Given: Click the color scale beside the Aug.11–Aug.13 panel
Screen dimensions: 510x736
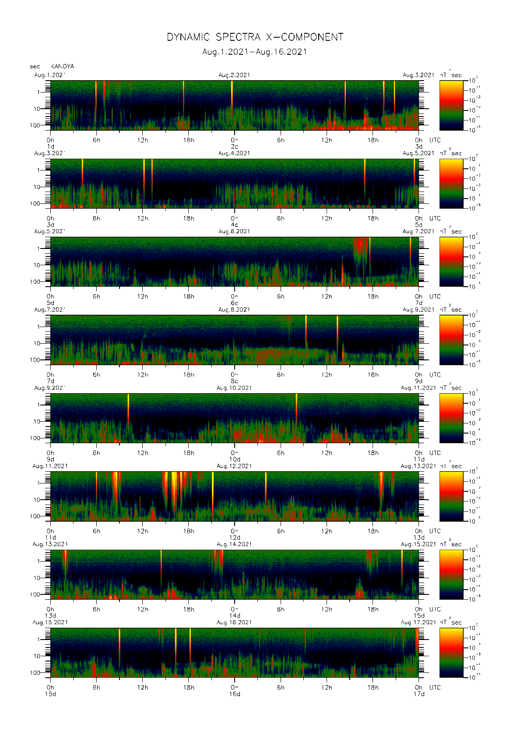Looking at the screenshot, I should coord(451,496).
